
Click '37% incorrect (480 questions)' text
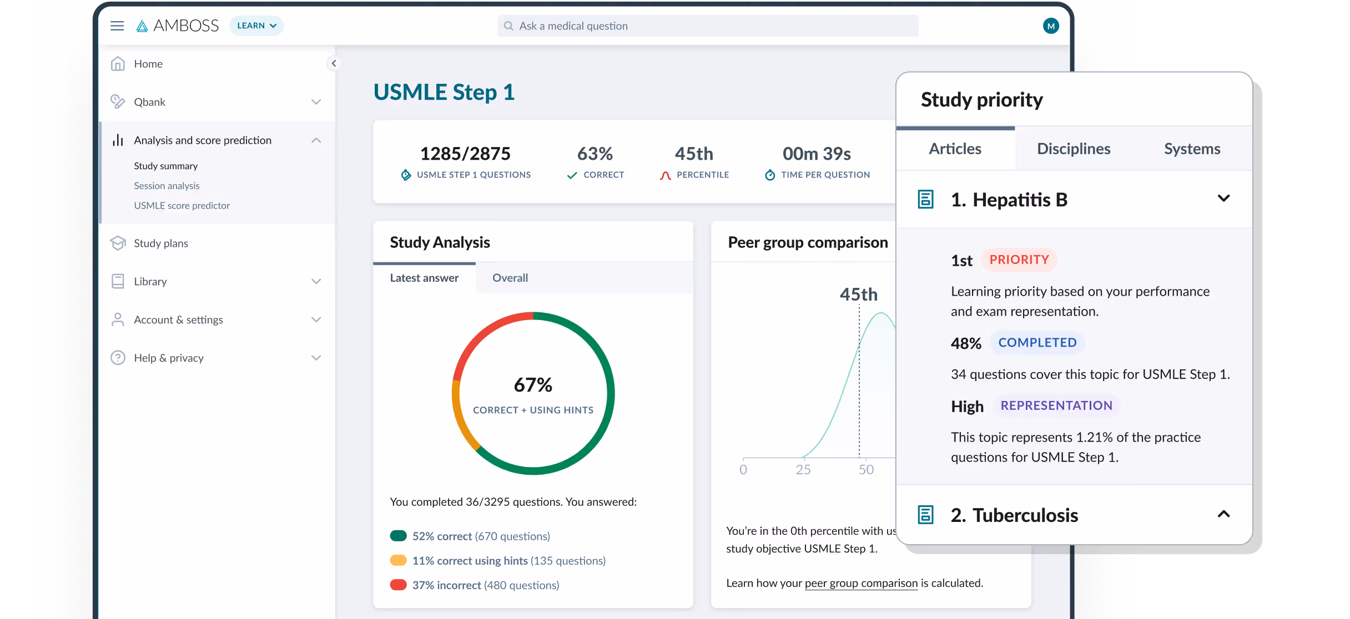point(485,585)
